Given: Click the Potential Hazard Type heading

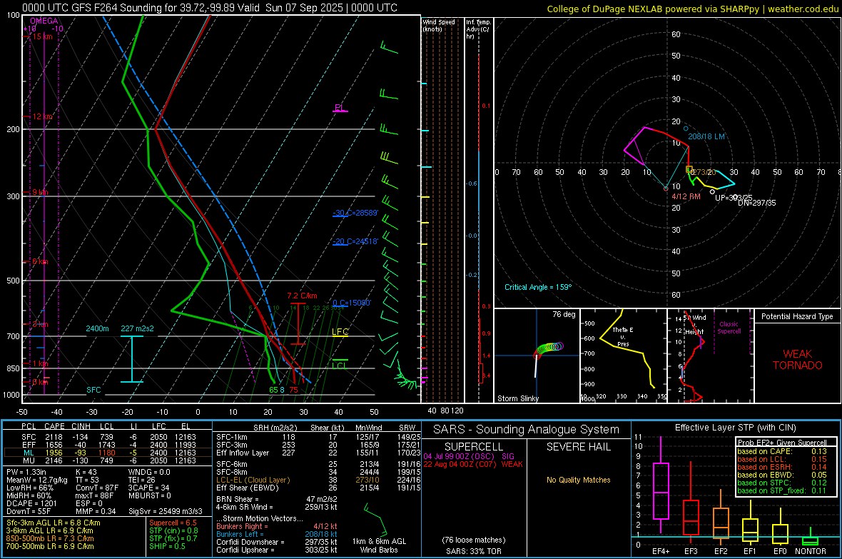Looking at the screenshot, I should click(x=797, y=316).
